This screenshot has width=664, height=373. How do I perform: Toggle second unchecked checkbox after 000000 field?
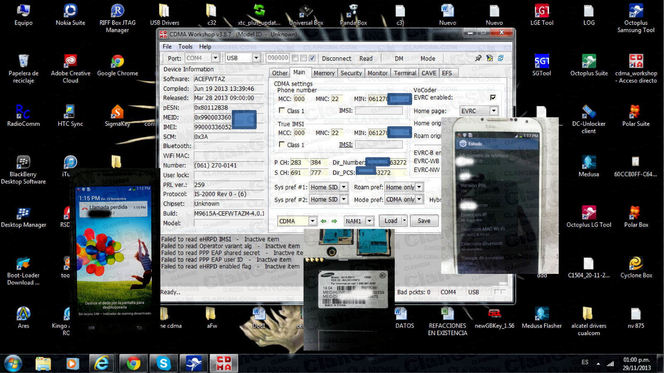click(303, 58)
